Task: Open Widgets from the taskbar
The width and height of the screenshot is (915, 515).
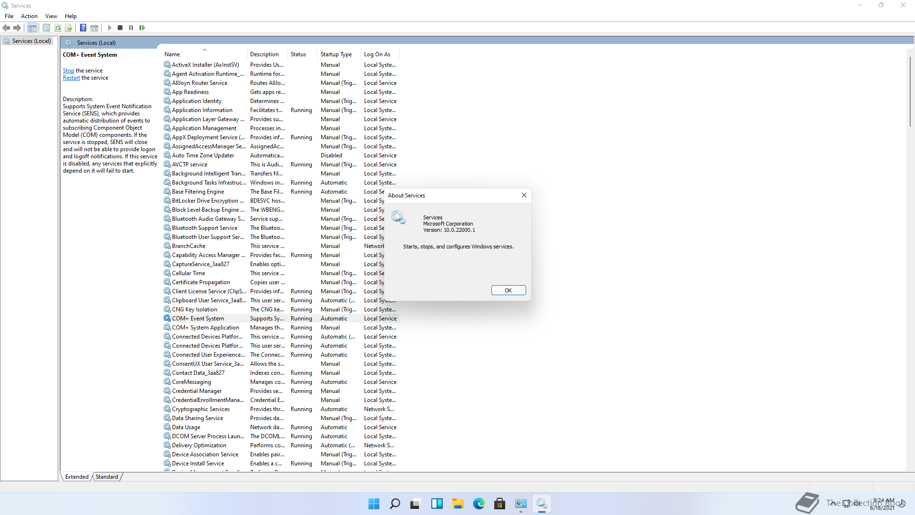Action: click(437, 504)
